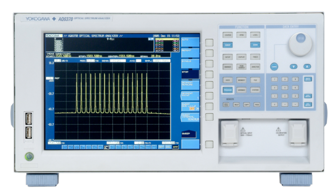Select the AUTO soft key on screen
The image size is (336, 190).
pyautogui.click(x=190, y=42)
